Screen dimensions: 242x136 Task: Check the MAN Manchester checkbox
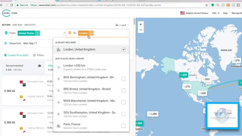pyautogui.click(x=124, y=102)
